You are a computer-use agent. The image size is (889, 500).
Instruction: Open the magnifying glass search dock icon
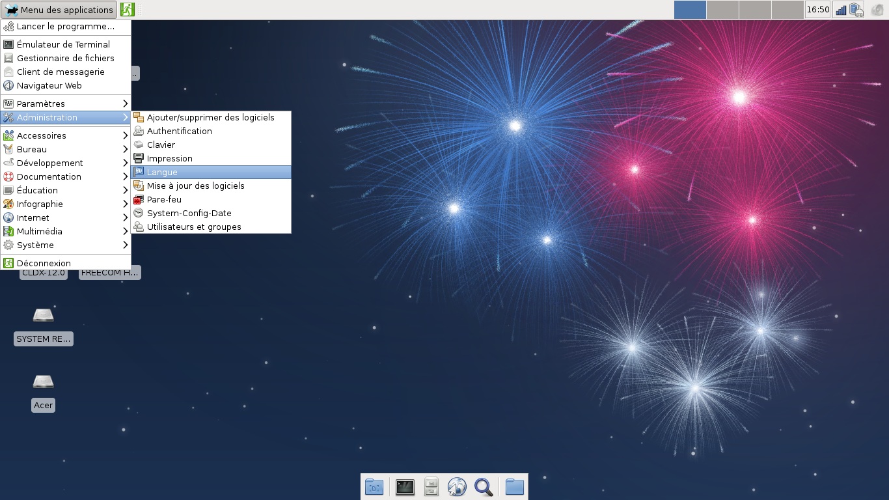pyautogui.click(x=484, y=486)
